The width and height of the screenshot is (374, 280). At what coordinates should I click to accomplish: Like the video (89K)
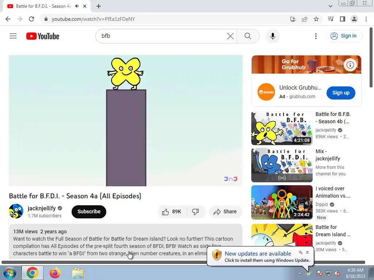[x=172, y=212]
